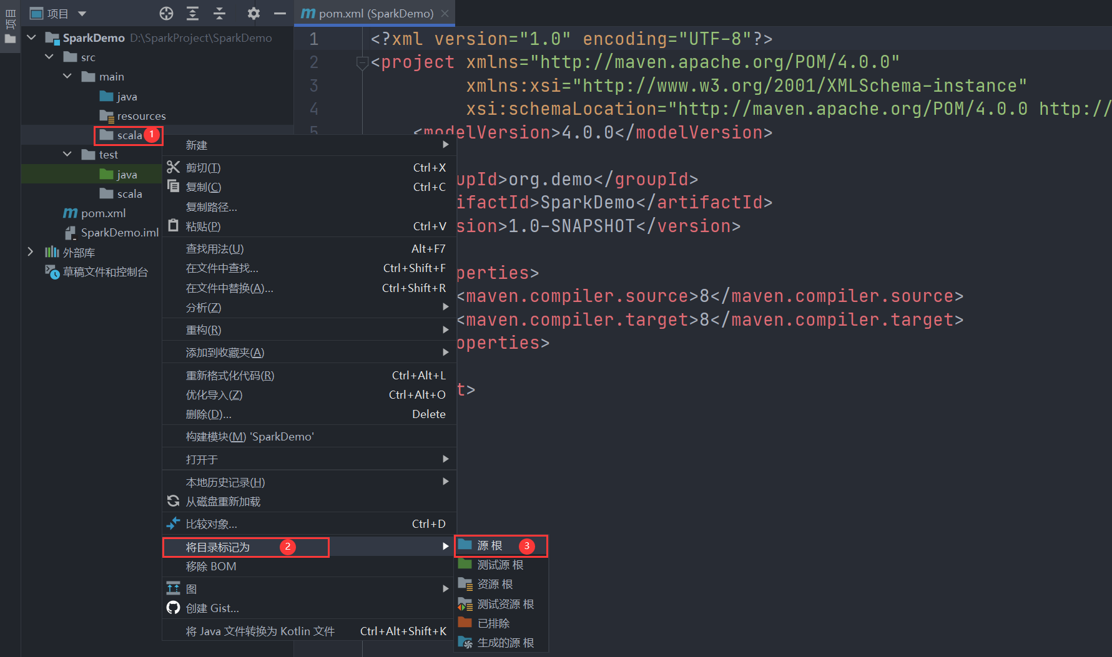
Task: Select 草稿文件和控制台 node
Action: pos(96,271)
